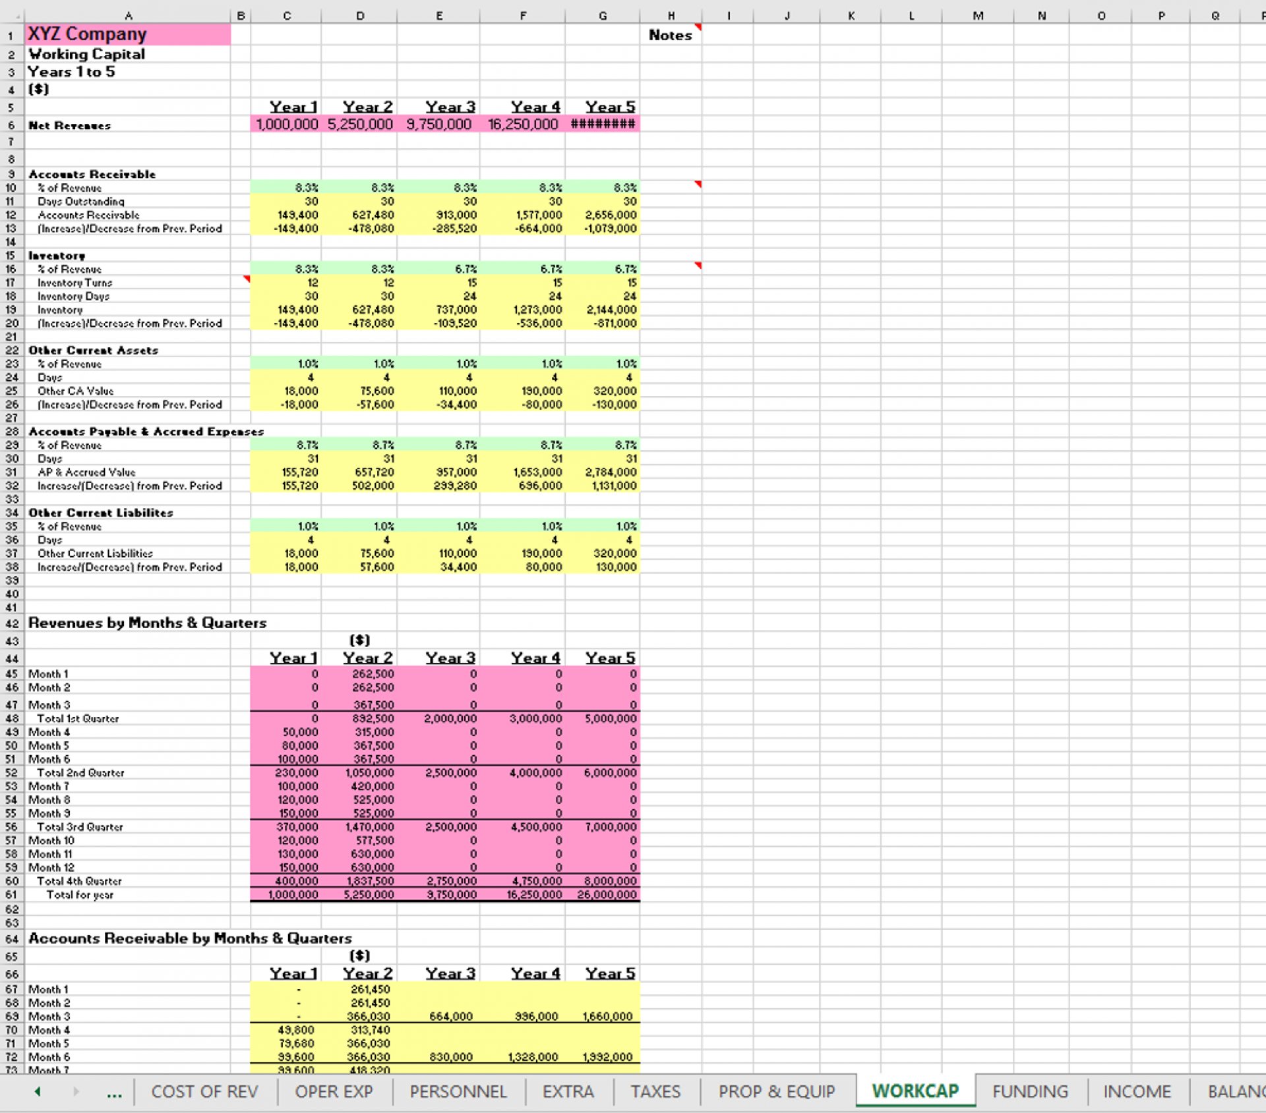Select row 6 header
Screen dimensions: 1266x1113
pyautogui.click(x=11, y=125)
